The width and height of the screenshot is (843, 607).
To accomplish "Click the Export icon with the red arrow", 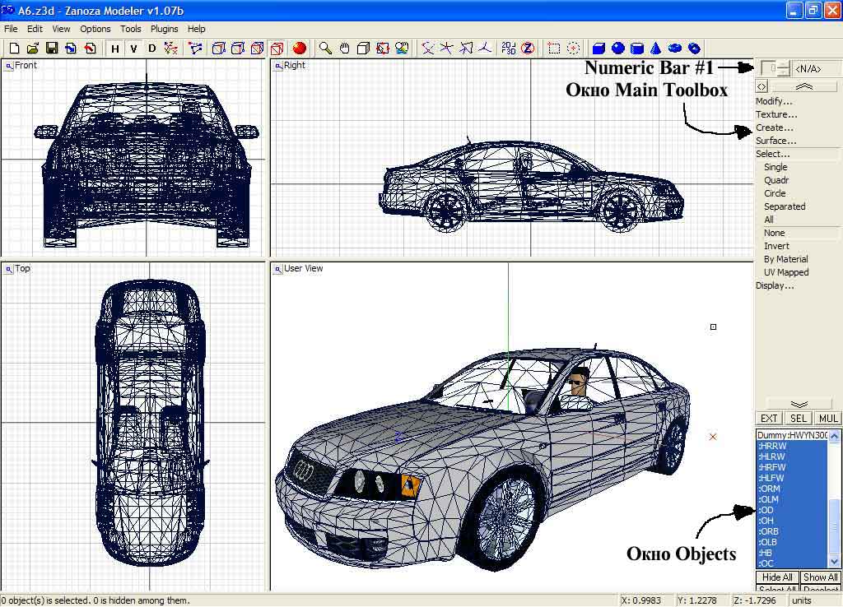I will 90,49.
